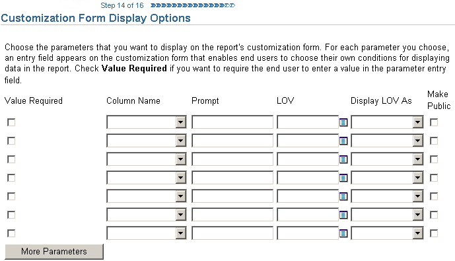Screen dimensions: 455x261
Task: Focus the Prompt field in fifth row
Action: (x=232, y=196)
